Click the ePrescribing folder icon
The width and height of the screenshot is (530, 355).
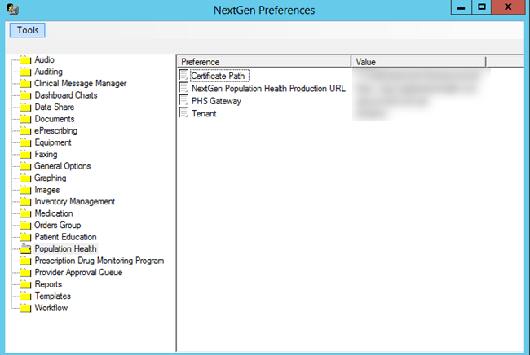tap(25, 131)
